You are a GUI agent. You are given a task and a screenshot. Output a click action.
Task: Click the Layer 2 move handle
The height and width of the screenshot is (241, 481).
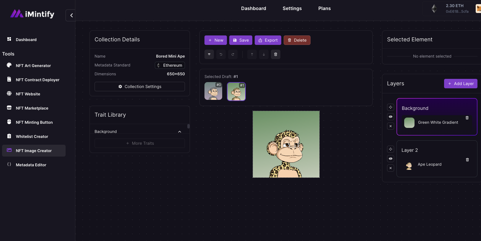pyautogui.click(x=391, y=149)
